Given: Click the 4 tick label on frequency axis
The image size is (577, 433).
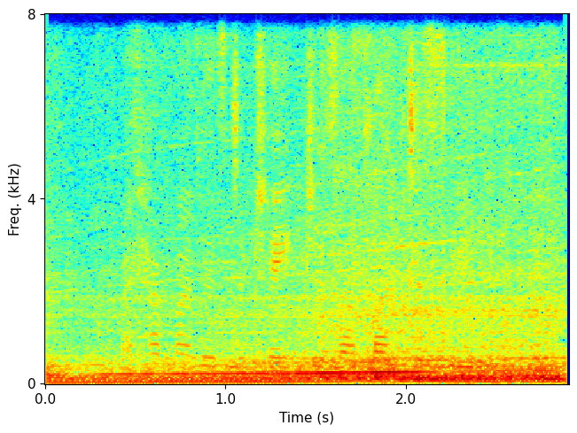Looking at the screenshot, I should (x=32, y=199).
